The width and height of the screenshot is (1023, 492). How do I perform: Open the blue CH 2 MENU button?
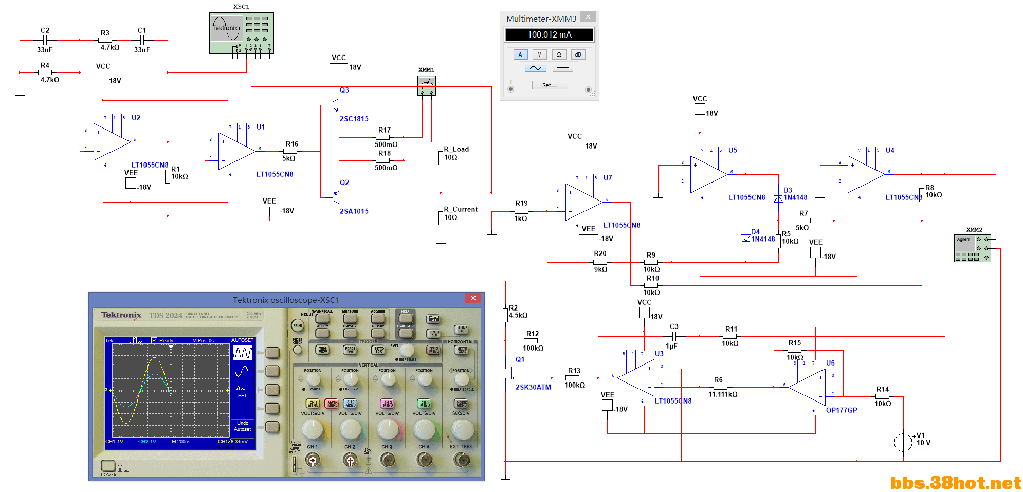[350, 404]
